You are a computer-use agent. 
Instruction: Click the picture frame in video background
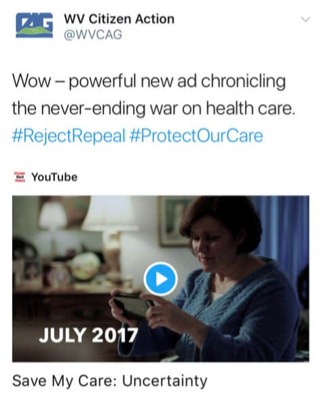tap(173, 221)
